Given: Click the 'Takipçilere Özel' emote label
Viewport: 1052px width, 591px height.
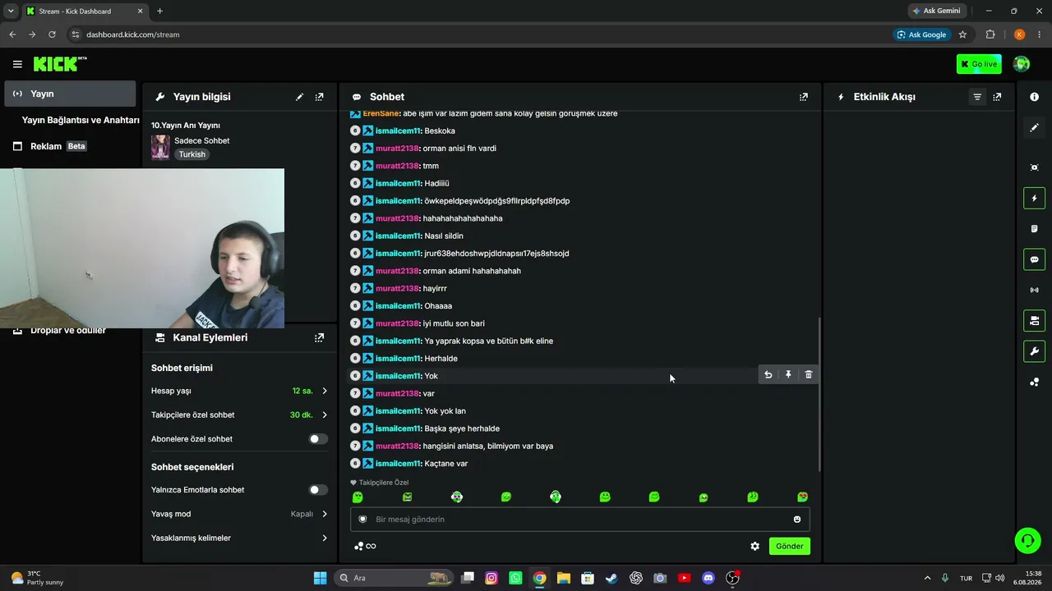Looking at the screenshot, I should (x=383, y=483).
